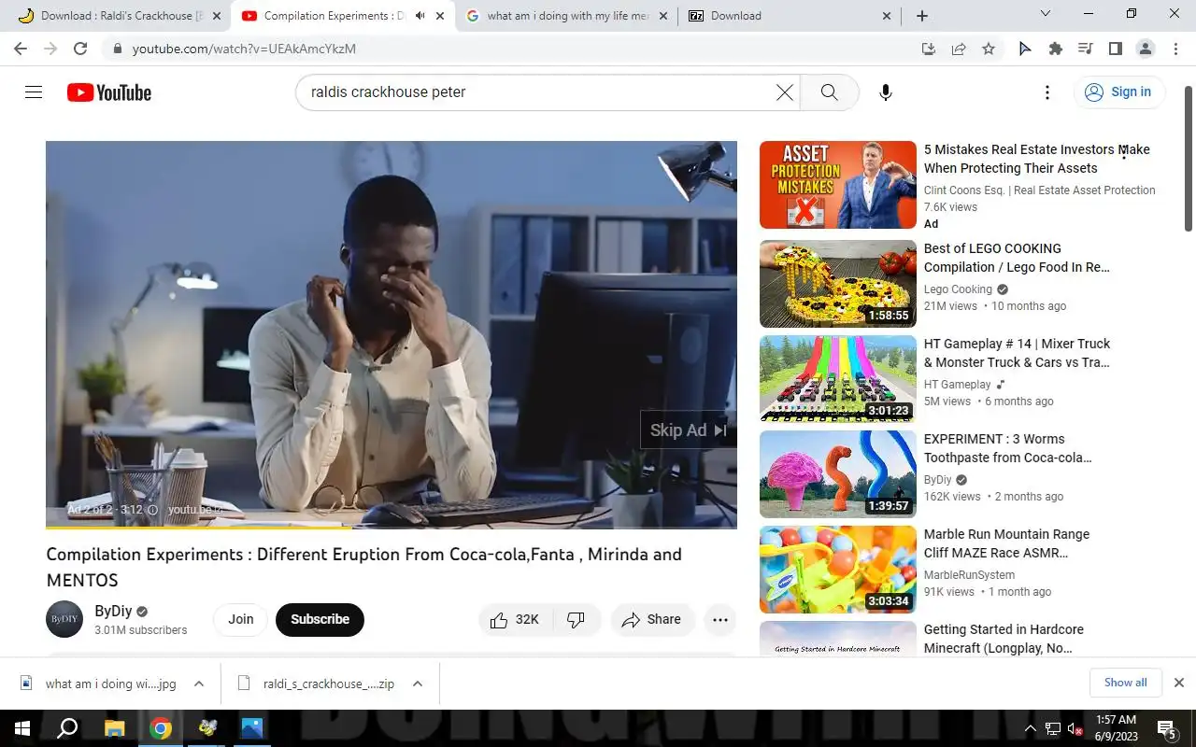
Task: Join ByDiy channel membership
Action: pos(241,619)
